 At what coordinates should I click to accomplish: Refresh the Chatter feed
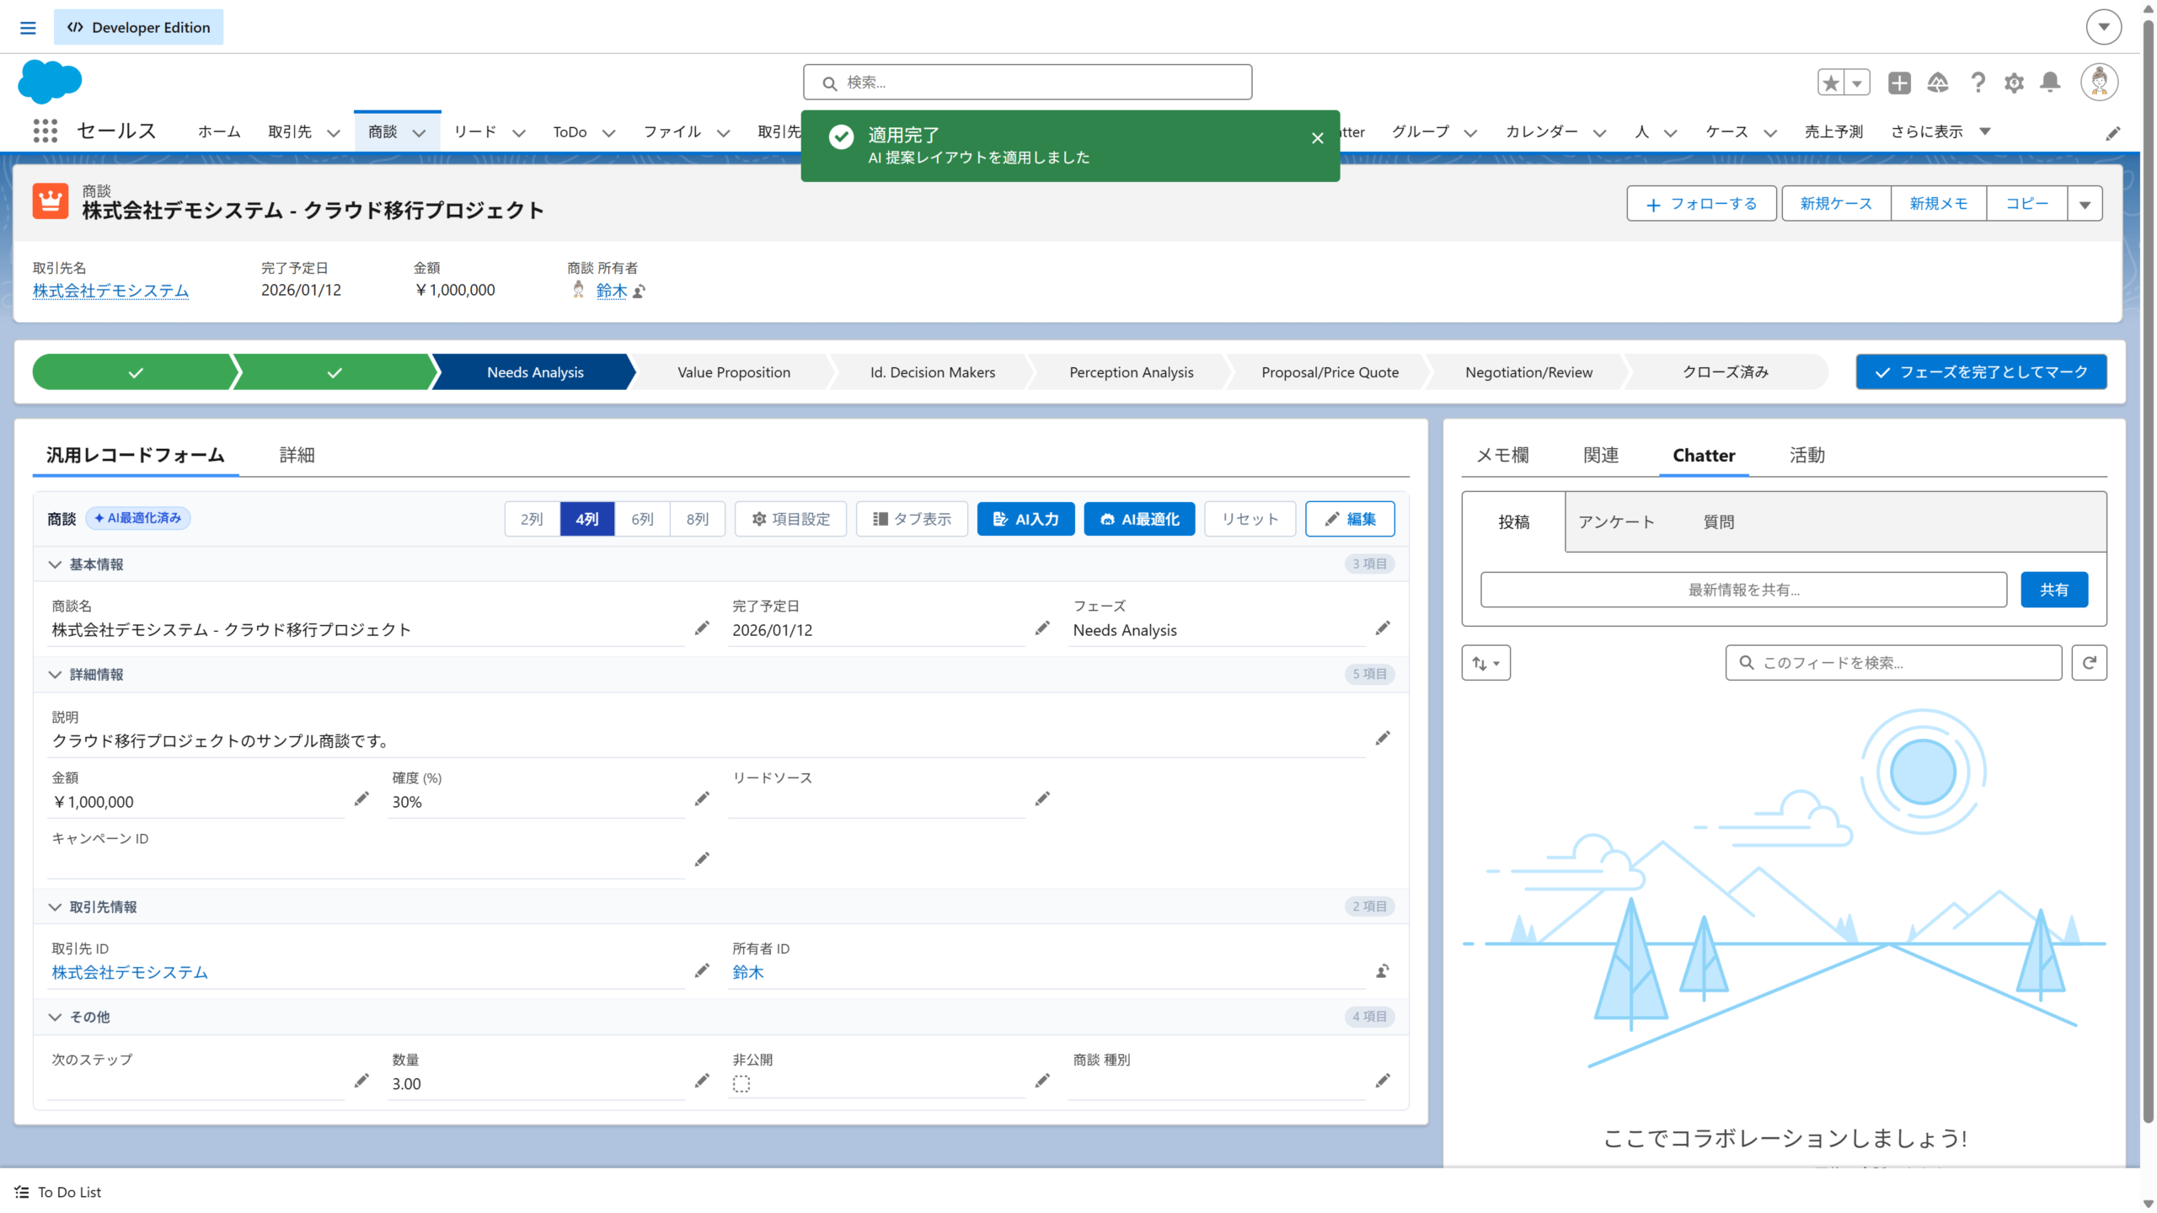tap(2089, 663)
